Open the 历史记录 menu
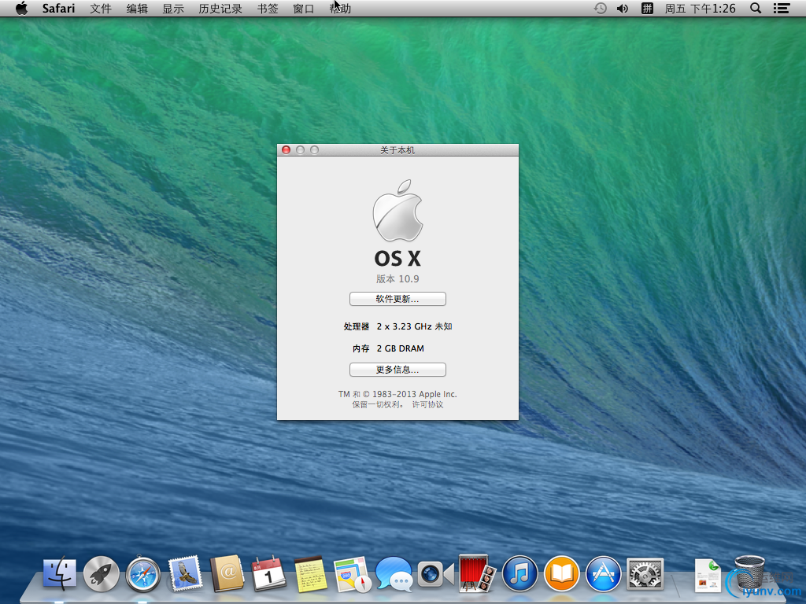 [220, 8]
